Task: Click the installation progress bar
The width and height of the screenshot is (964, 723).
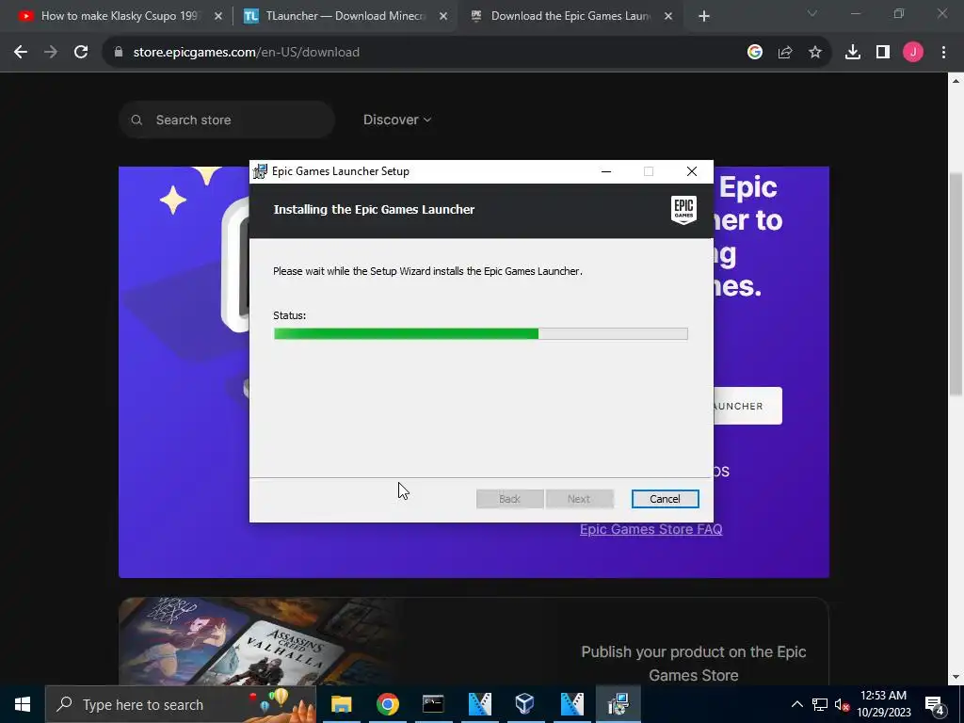Action: pyautogui.click(x=481, y=334)
